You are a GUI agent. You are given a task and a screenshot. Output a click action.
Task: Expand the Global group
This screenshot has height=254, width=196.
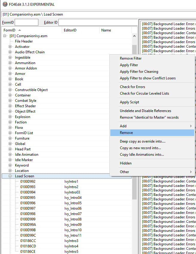[10, 143]
